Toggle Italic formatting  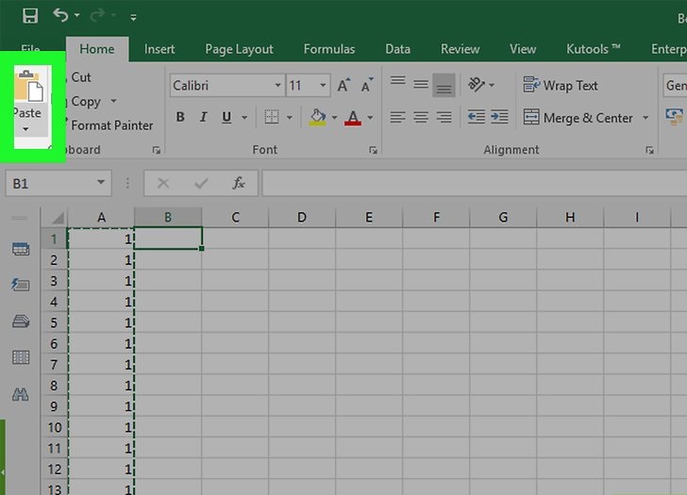(203, 117)
